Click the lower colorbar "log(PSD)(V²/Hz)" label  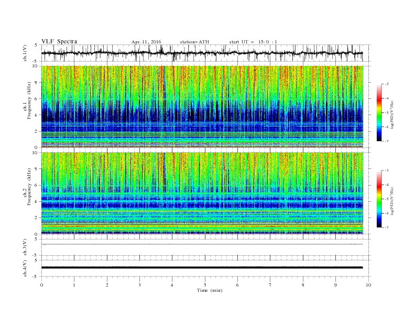point(392,201)
